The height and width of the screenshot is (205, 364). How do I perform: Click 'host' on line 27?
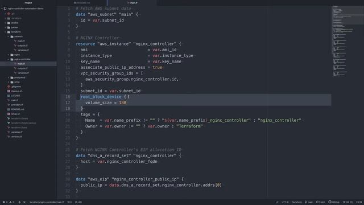(85, 161)
